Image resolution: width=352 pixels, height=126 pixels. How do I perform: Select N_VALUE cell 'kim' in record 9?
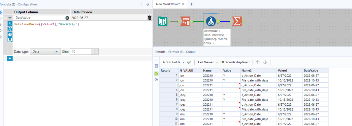point(190,114)
